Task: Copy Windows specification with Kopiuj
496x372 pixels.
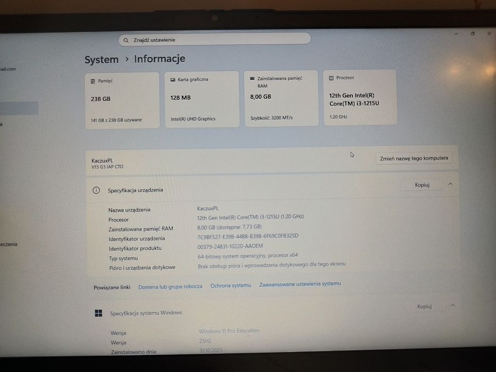Action: [424, 306]
